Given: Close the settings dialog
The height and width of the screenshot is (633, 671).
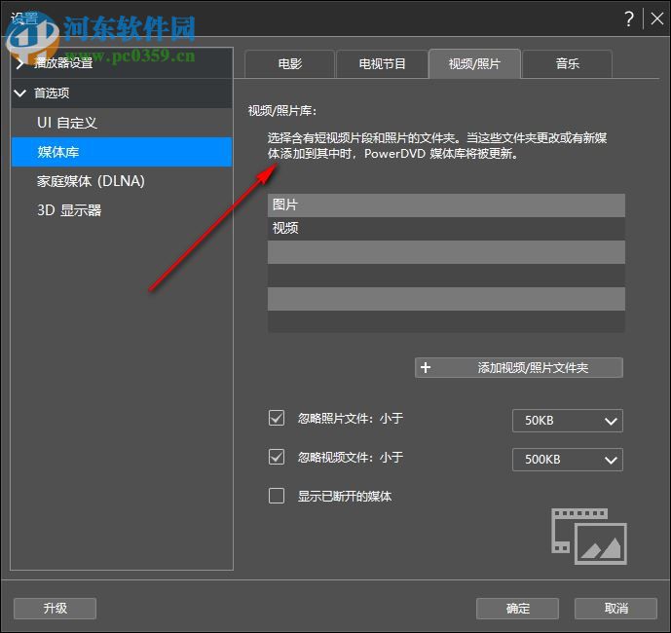Looking at the screenshot, I should coord(656,19).
